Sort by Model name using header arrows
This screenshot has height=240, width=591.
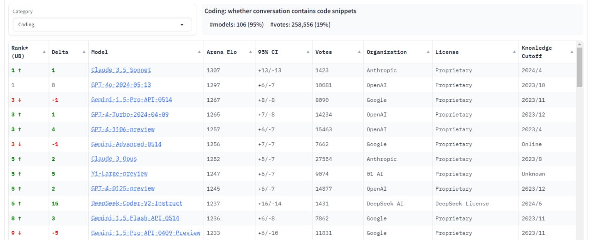pos(199,52)
